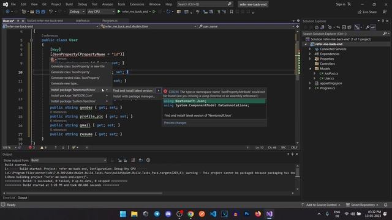Open File Explorer from the taskbar

pyautogui.click(x=134, y=214)
